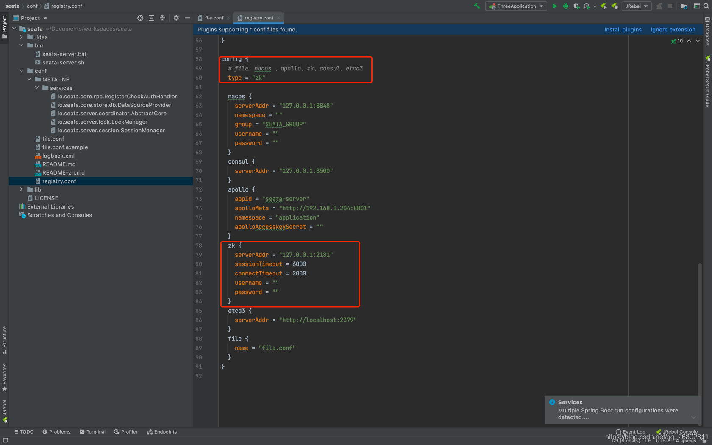Select io.seata.core.rpc.RegisterCheckAuthHandler file

(x=117, y=96)
